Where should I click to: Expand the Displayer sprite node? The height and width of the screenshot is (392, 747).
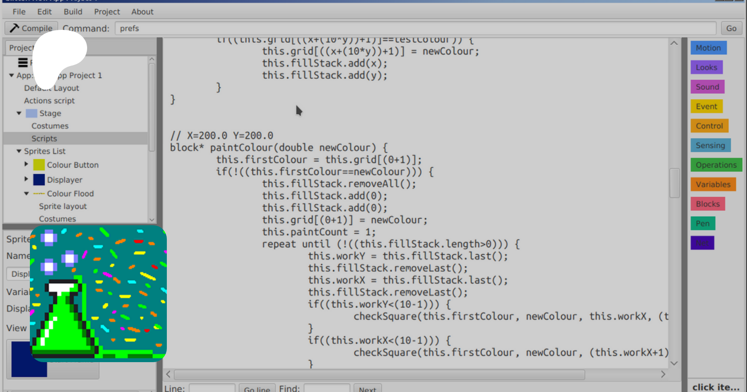click(x=26, y=179)
